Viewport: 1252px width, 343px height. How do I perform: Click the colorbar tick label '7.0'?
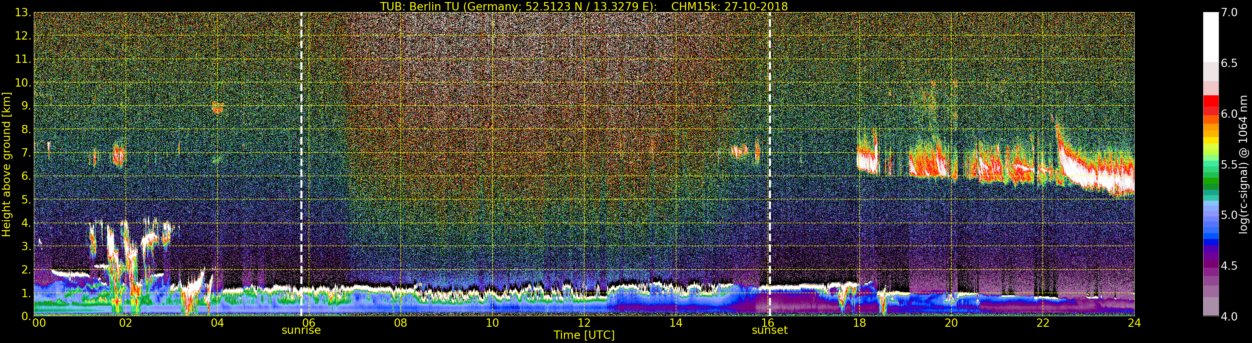[x=1229, y=12]
